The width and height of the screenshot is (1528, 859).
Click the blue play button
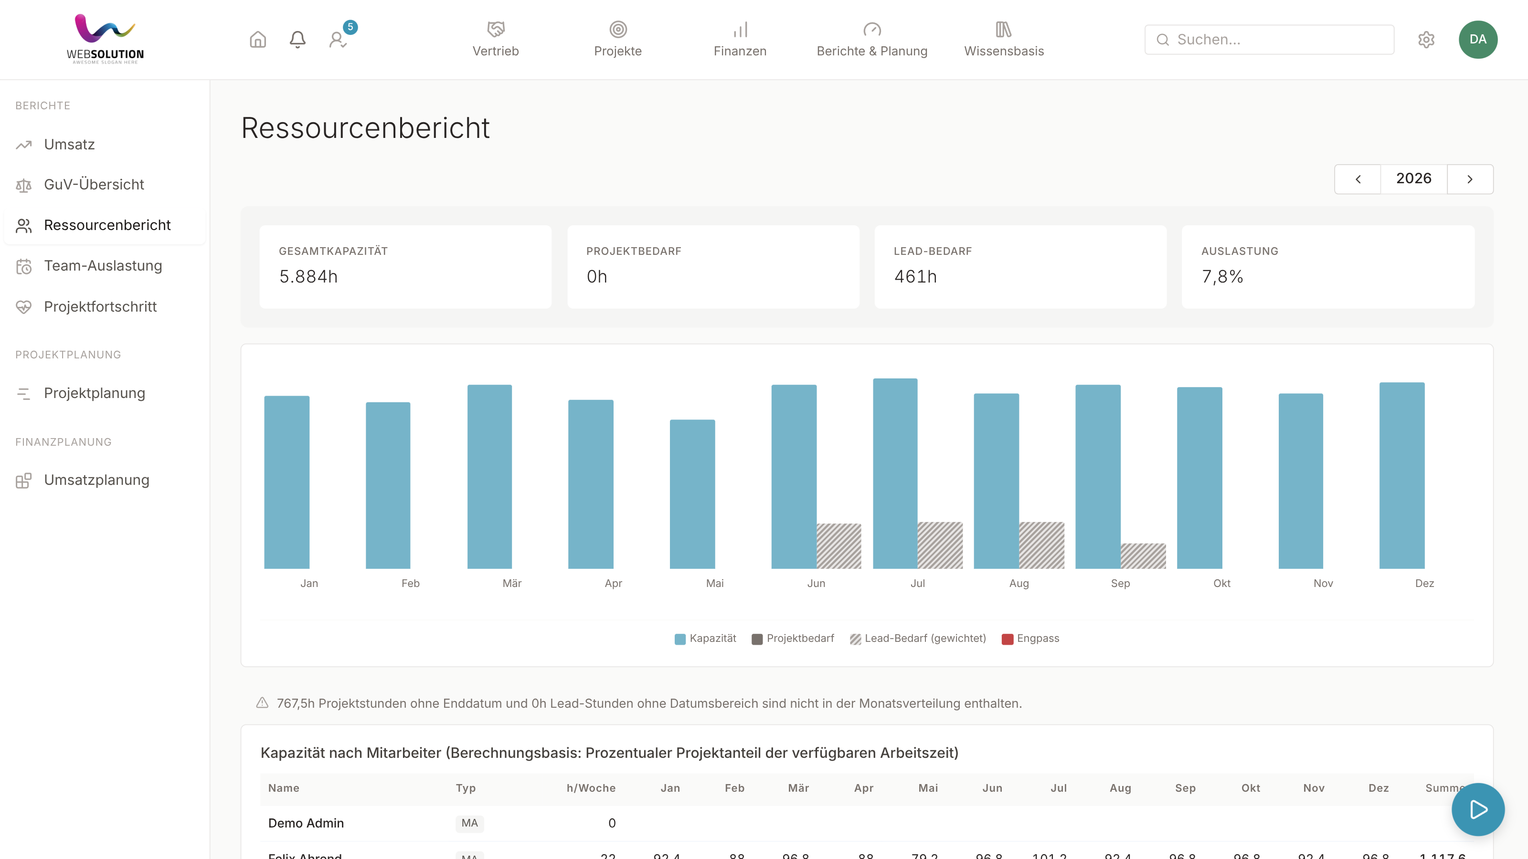tap(1477, 809)
